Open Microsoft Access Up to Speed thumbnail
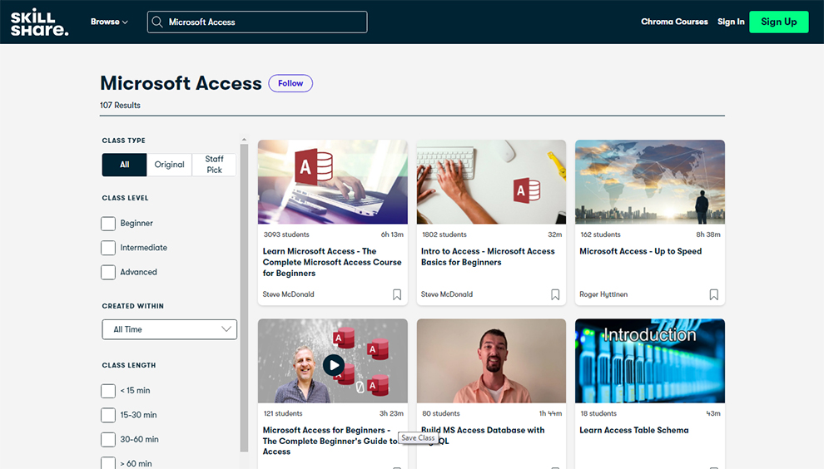The image size is (824, 469). (x=650, y=182)
